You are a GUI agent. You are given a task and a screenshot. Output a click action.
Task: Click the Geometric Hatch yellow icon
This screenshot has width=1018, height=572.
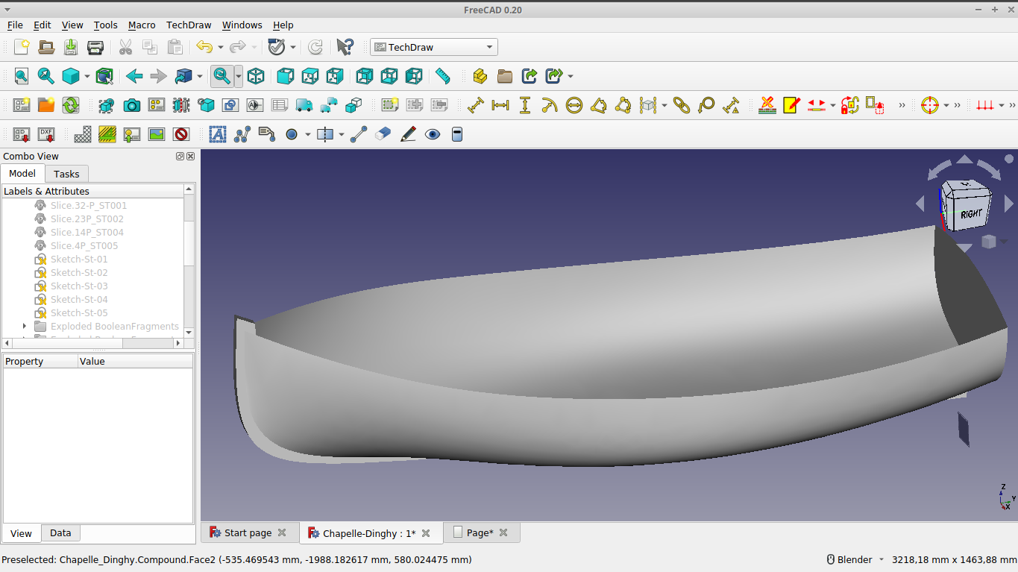(x=107, y=134)
